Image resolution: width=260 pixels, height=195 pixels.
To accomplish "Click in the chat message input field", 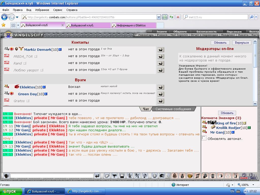I will (52, 176).
